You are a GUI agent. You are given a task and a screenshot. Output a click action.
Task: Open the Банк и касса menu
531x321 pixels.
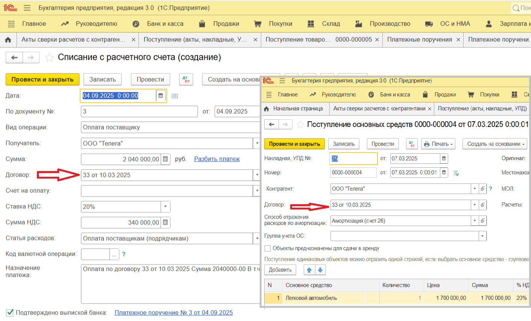point(165,24)
